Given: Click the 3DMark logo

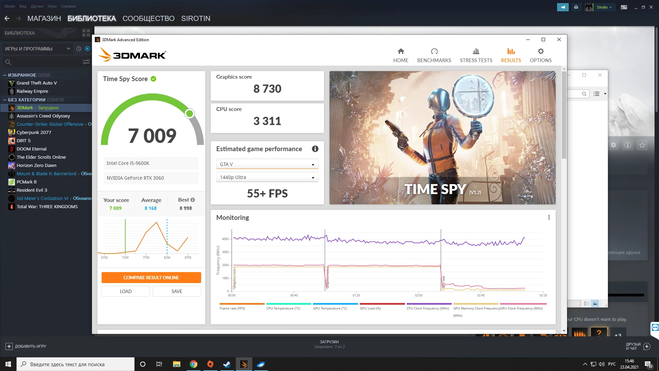Looking at the screenshot, I should coord(132,55).
